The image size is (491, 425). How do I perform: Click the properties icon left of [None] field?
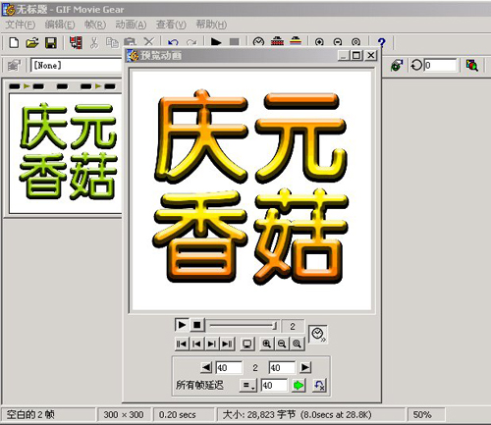pos(14,66)
